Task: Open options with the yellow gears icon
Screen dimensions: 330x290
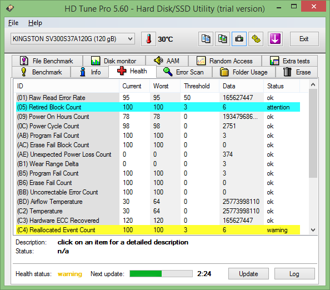Action: click(x=256, y=39)
